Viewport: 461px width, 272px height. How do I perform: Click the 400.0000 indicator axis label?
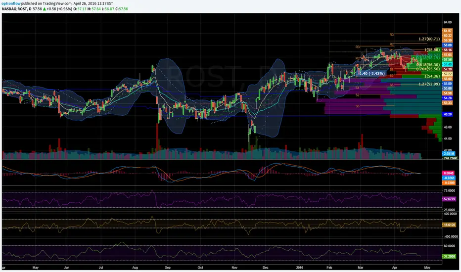pyautogui.click(x=450, y=214)
